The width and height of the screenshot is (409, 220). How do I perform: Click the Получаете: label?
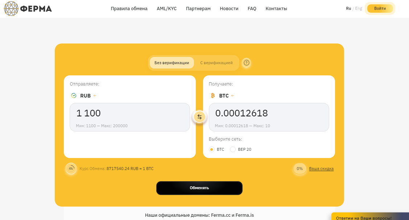221,84
